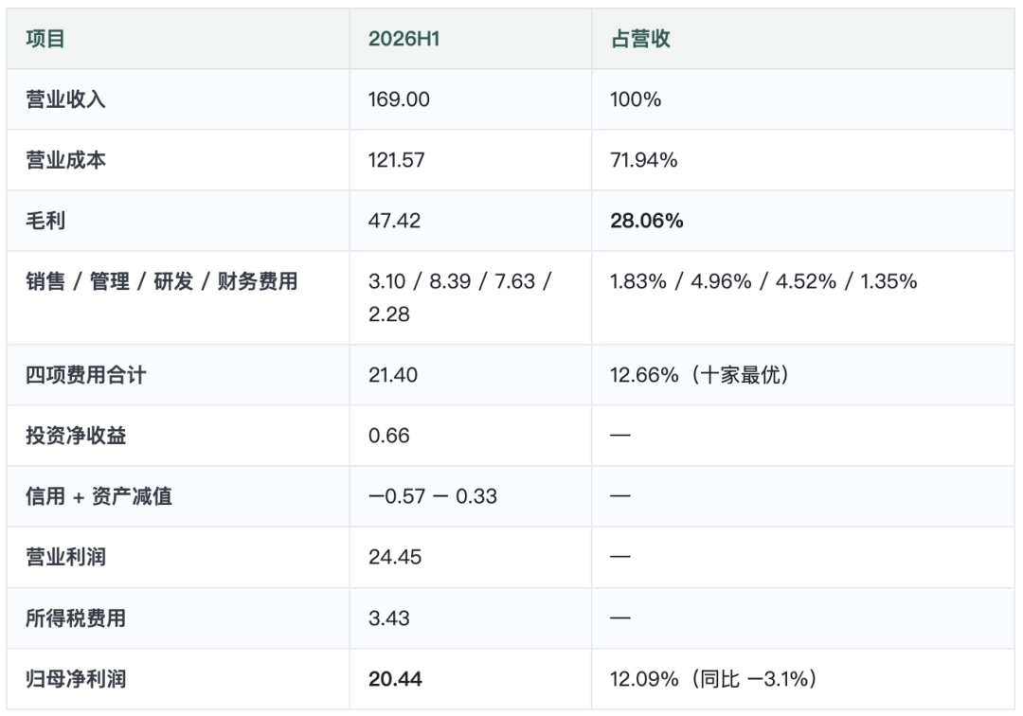Image resolution: width=1023 pixels, height=716 pixels.
Task: Click the dash in the 投资净收益 row
Action: tap(620, 435)
